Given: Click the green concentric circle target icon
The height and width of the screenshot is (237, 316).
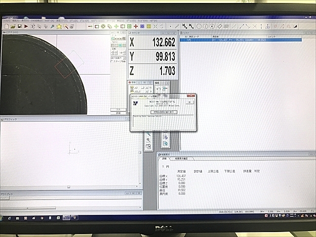Looking at the screenshot, I should coord(103,26).
